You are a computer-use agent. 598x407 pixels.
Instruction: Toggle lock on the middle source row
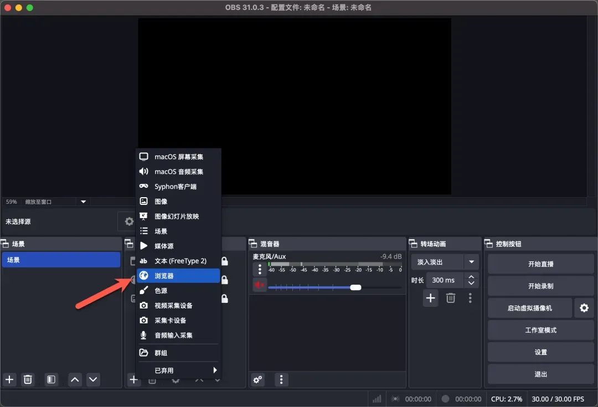[225, 280]
